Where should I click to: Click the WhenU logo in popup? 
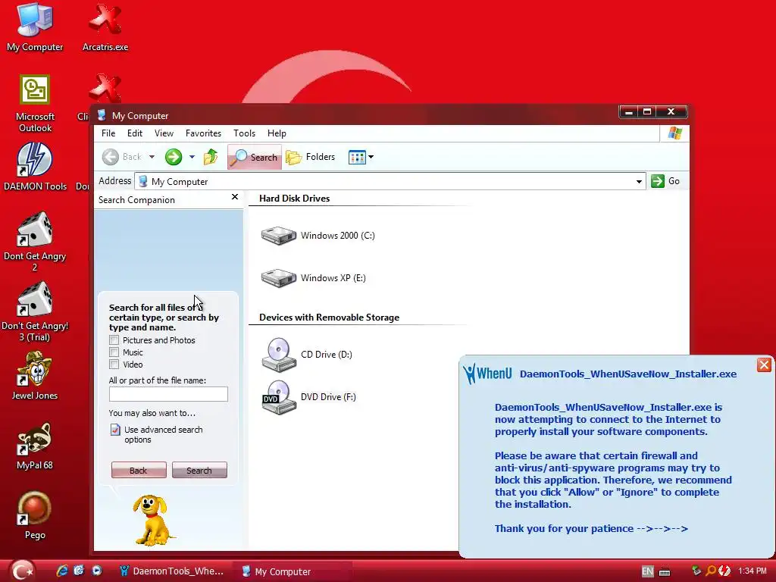tap(487, 373)
